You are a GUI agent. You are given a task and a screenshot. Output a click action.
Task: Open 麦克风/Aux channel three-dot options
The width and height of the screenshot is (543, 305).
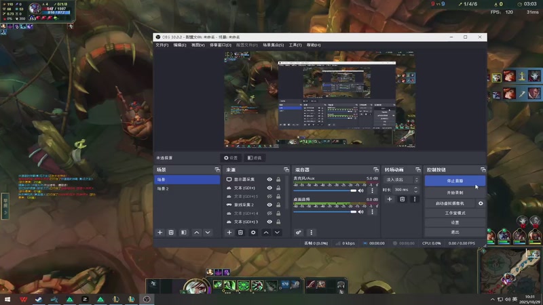(372, 190)
